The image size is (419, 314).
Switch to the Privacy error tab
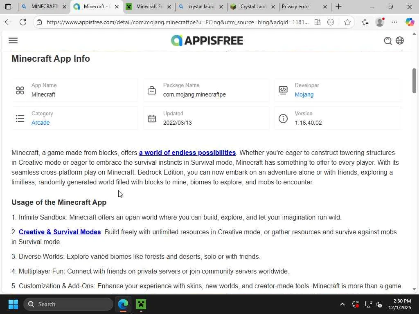[304, 7]
